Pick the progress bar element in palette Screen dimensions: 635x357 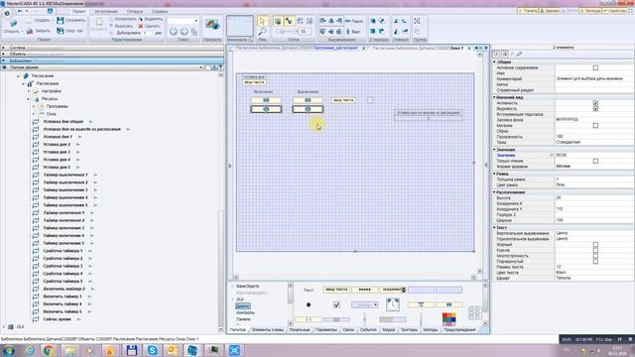[393, 319]
